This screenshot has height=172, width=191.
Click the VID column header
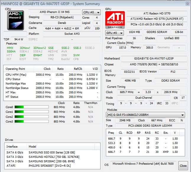point(92,69)
